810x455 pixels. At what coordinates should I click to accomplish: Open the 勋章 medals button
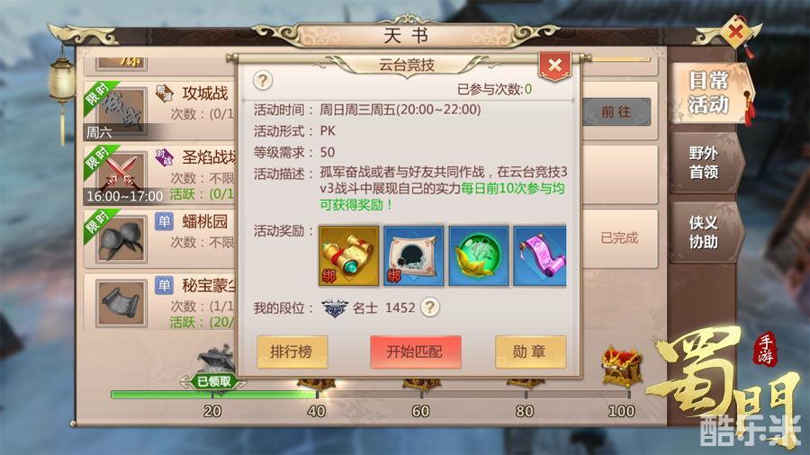click(x=530, y=352)
